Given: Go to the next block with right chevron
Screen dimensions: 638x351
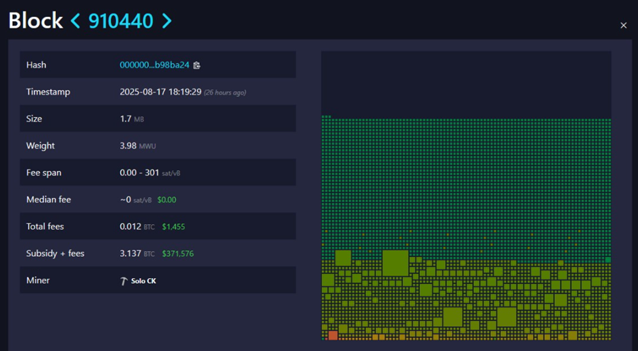Looking at the screenshot, I should pos(167,21).
